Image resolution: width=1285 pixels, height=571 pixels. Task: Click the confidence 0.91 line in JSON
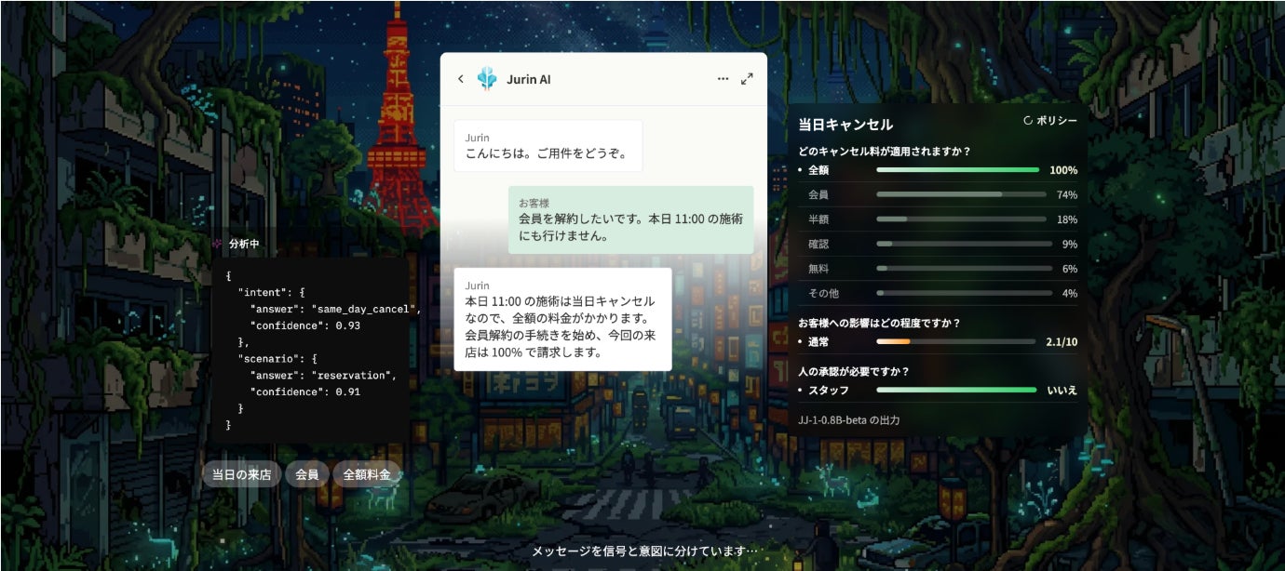coord(305,392)
